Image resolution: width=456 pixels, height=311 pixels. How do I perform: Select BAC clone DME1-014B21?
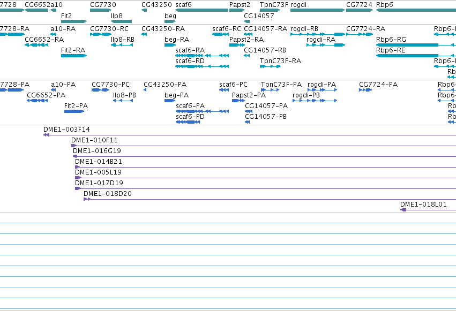pos(266,167)
